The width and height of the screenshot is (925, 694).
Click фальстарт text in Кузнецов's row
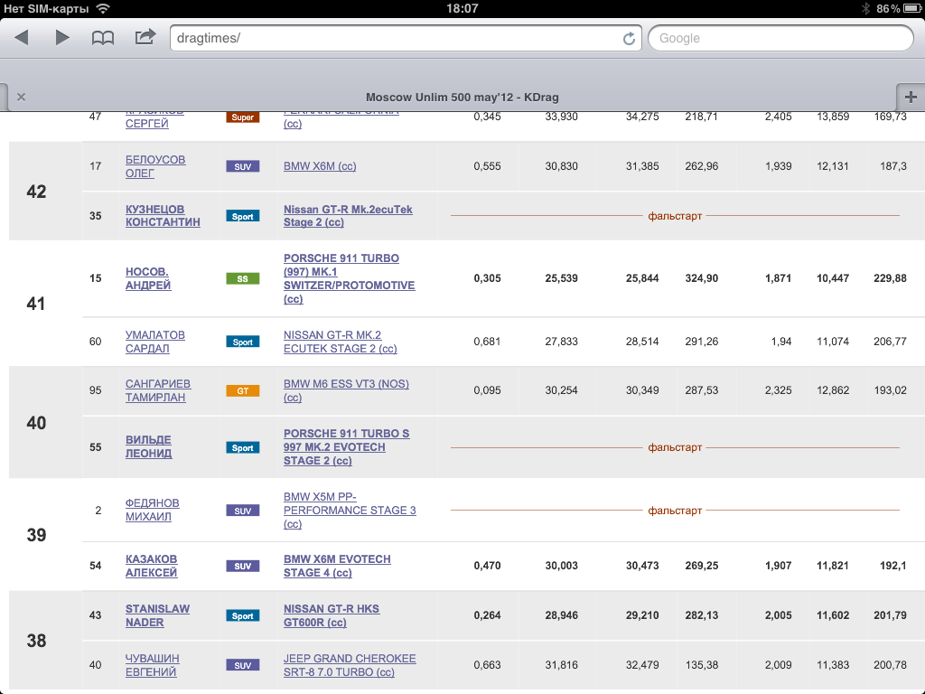click(x=675, y=215)
